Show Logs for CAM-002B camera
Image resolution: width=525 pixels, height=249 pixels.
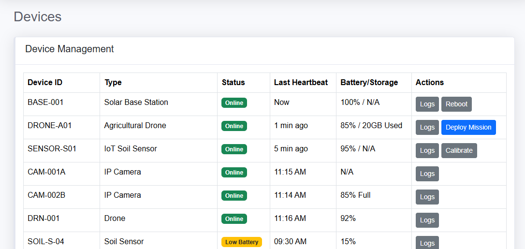[x=427, y=197]
